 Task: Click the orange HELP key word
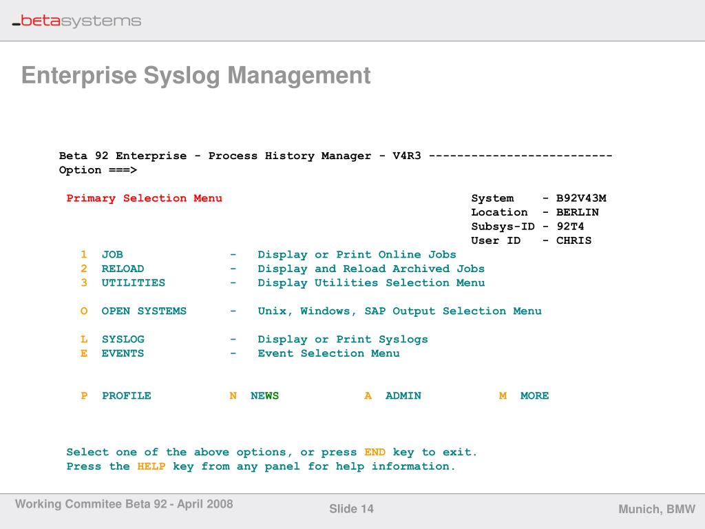pos(151,466)
